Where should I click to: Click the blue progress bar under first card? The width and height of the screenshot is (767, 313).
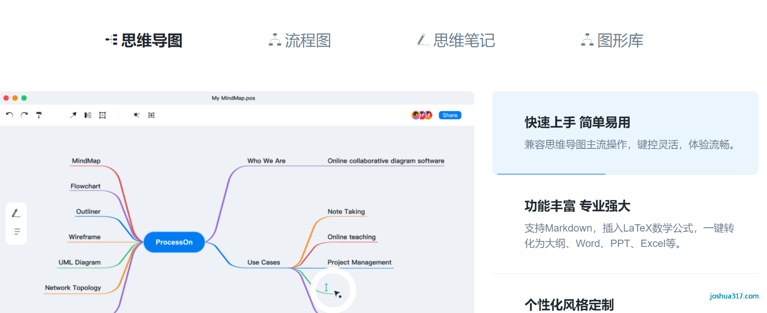point(551,174)
